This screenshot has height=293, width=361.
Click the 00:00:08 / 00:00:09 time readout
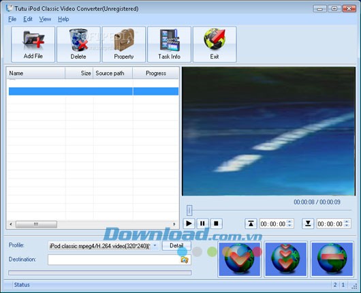317,202
